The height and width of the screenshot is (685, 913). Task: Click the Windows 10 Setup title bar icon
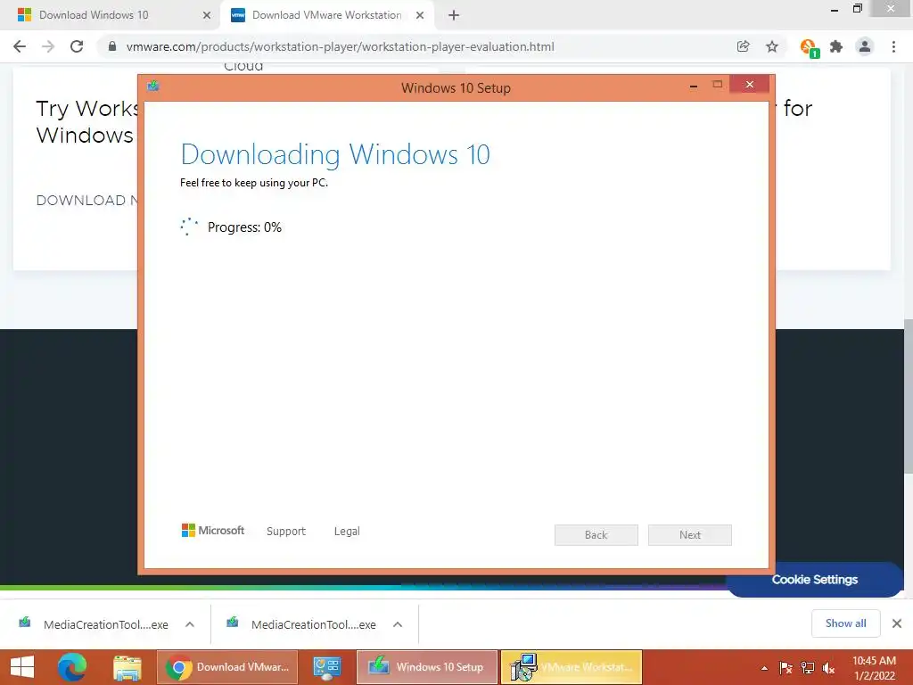click(153, 87)
